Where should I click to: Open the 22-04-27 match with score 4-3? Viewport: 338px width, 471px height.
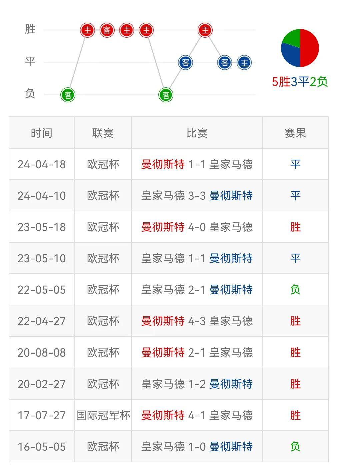pos(197,321)
